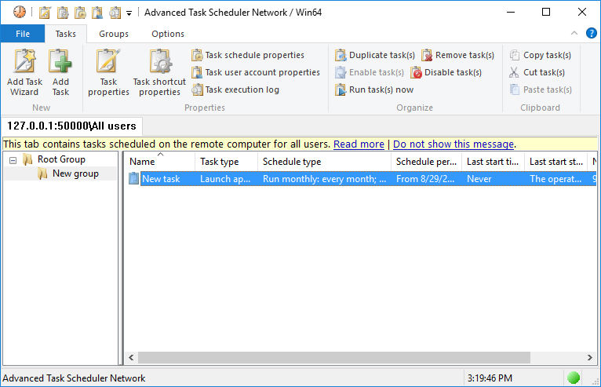Click Run task(s) now
The width and height of the screenshot is (601, 387).
[374, 89]
